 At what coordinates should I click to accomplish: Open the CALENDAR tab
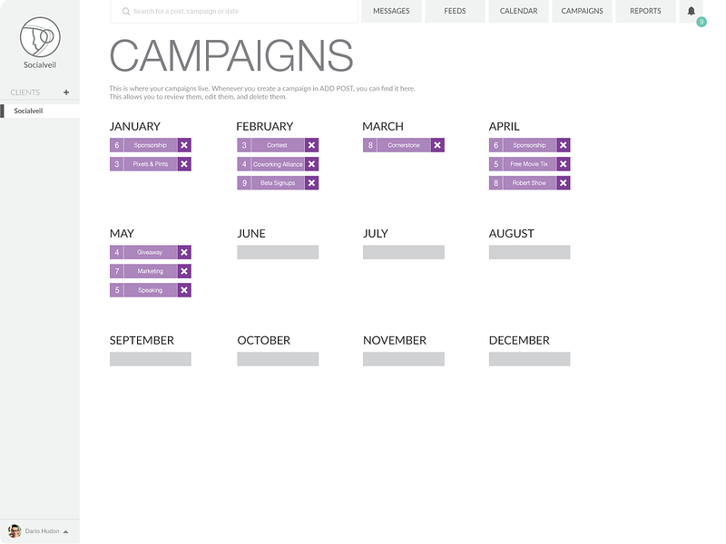point(518,11)
